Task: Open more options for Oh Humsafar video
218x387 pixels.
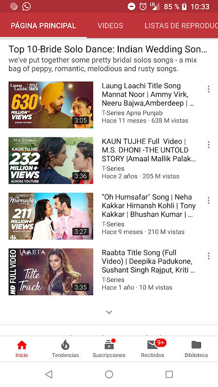Action: tap(209, 200)
